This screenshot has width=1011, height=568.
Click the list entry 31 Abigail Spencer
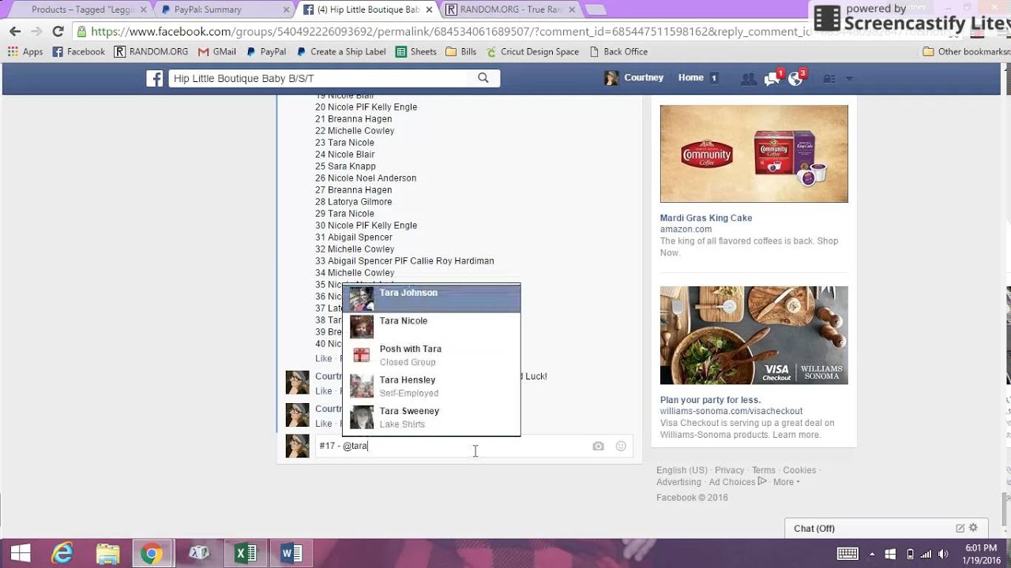354,237
